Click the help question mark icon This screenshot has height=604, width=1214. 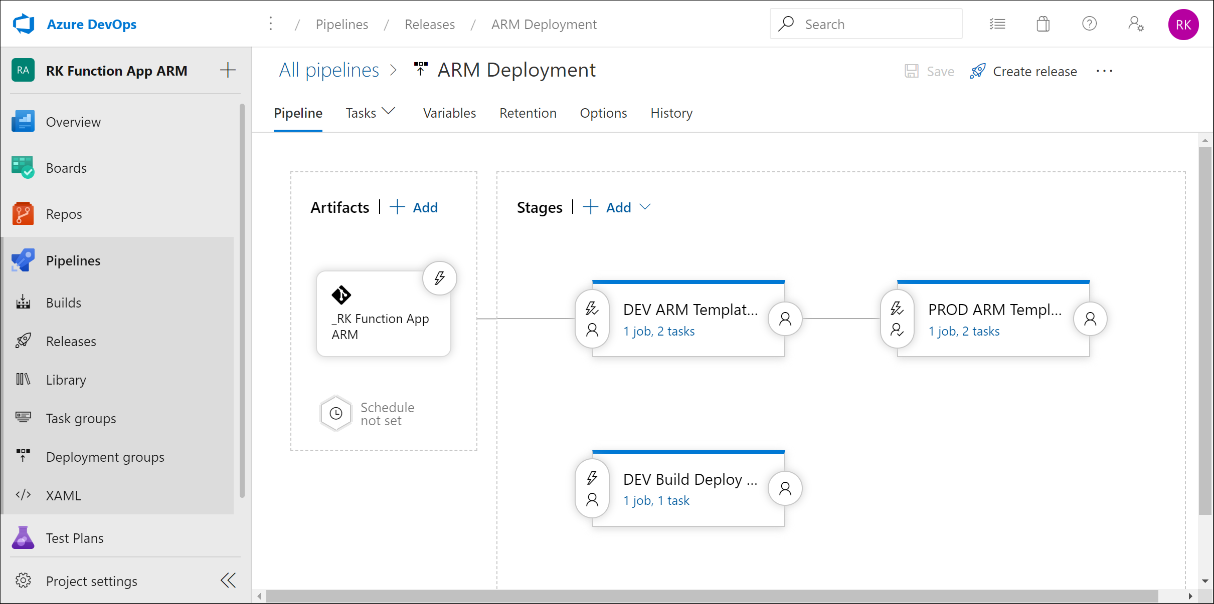[x=1089, y=24]
